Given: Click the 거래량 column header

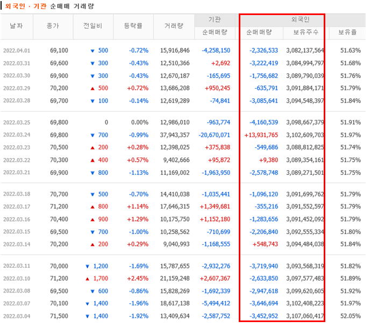Looking at the screenshot, I should [174, 26].
